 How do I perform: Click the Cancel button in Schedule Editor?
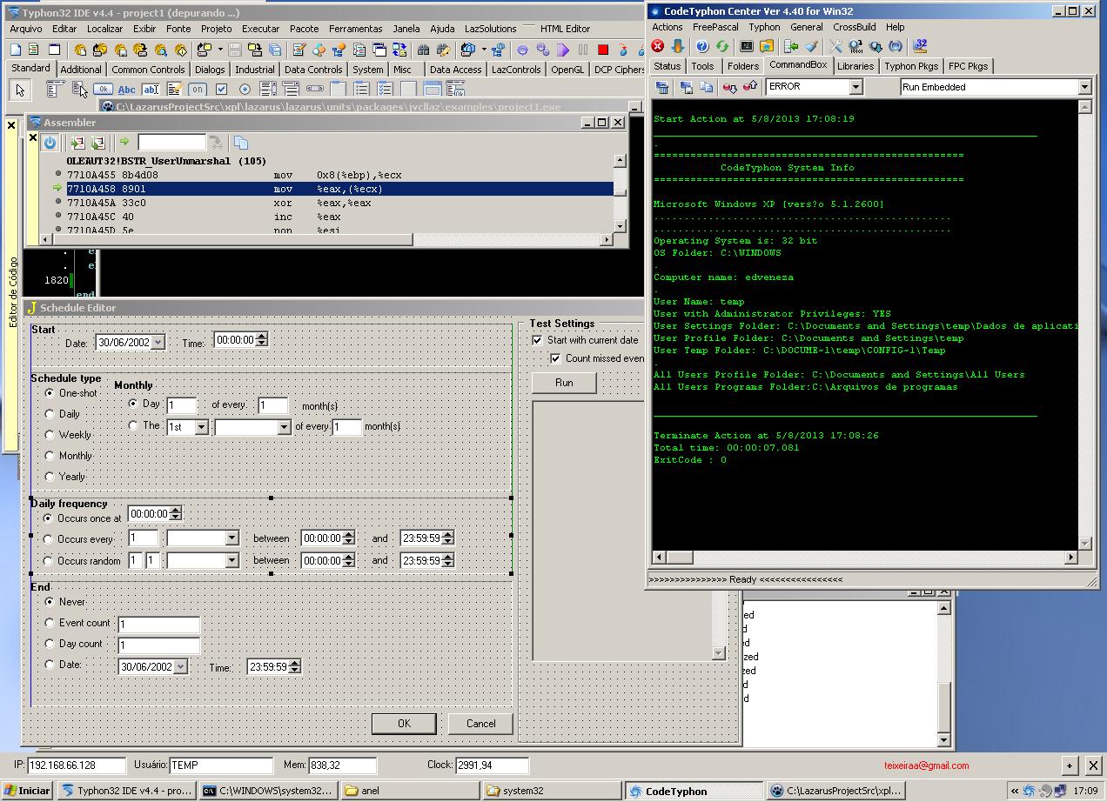(480, 724)
